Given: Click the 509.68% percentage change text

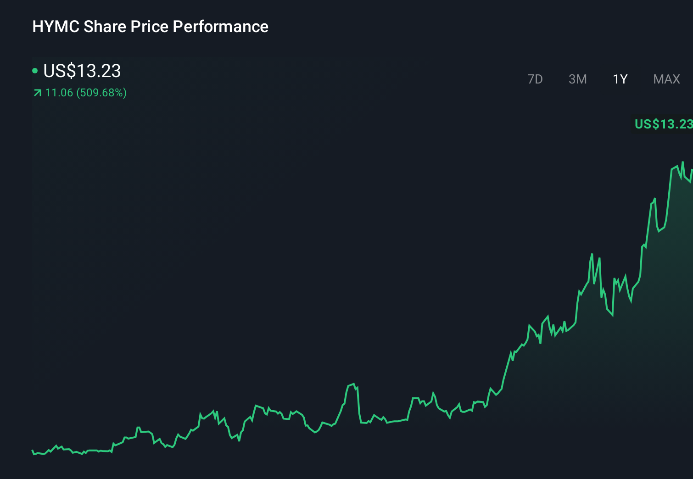Looking at the screenshot, I should (102, 93).
